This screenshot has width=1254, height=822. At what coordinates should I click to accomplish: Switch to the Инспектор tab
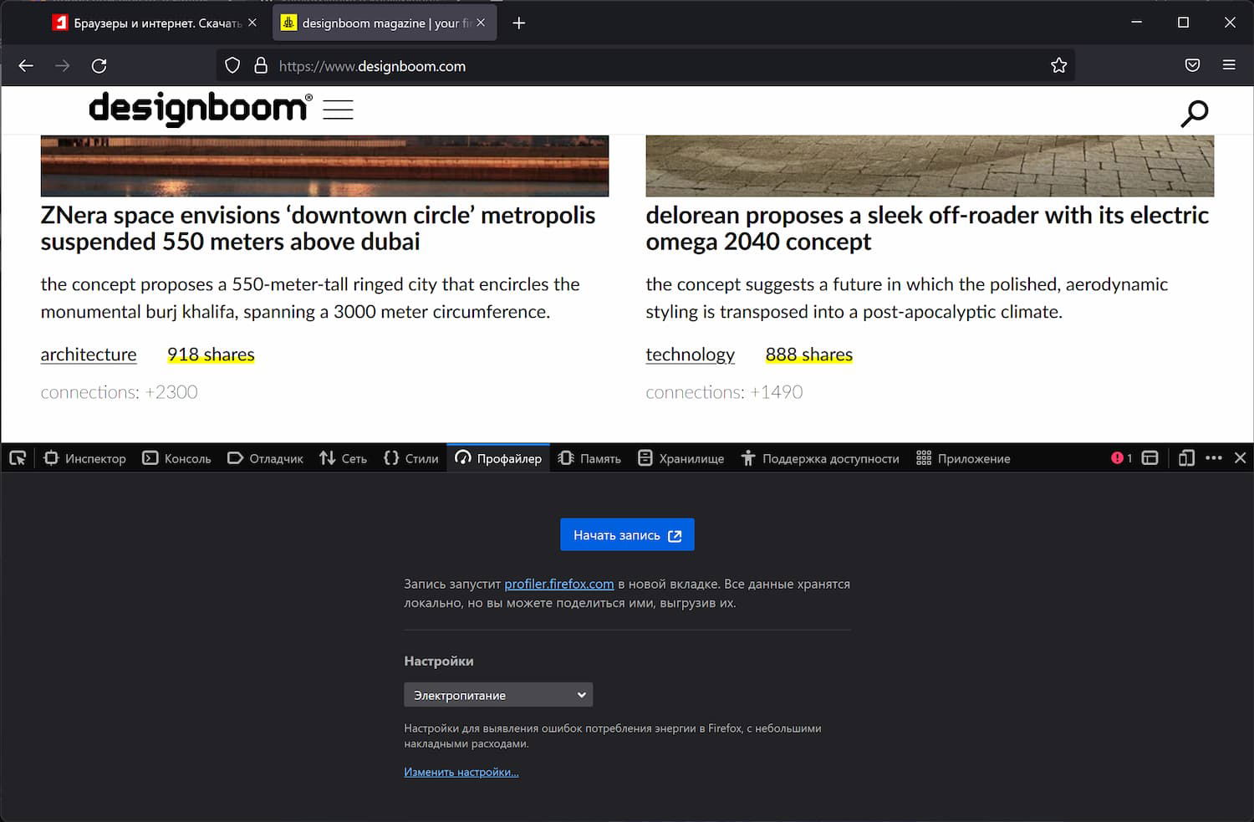click(x=84, y=458)
